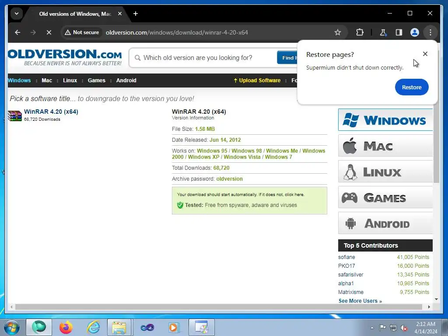Image resolution: width=448 pixels, height=336 pixels.
Task: Open the Linux nav menu item
Action: (x=70, y=80)
